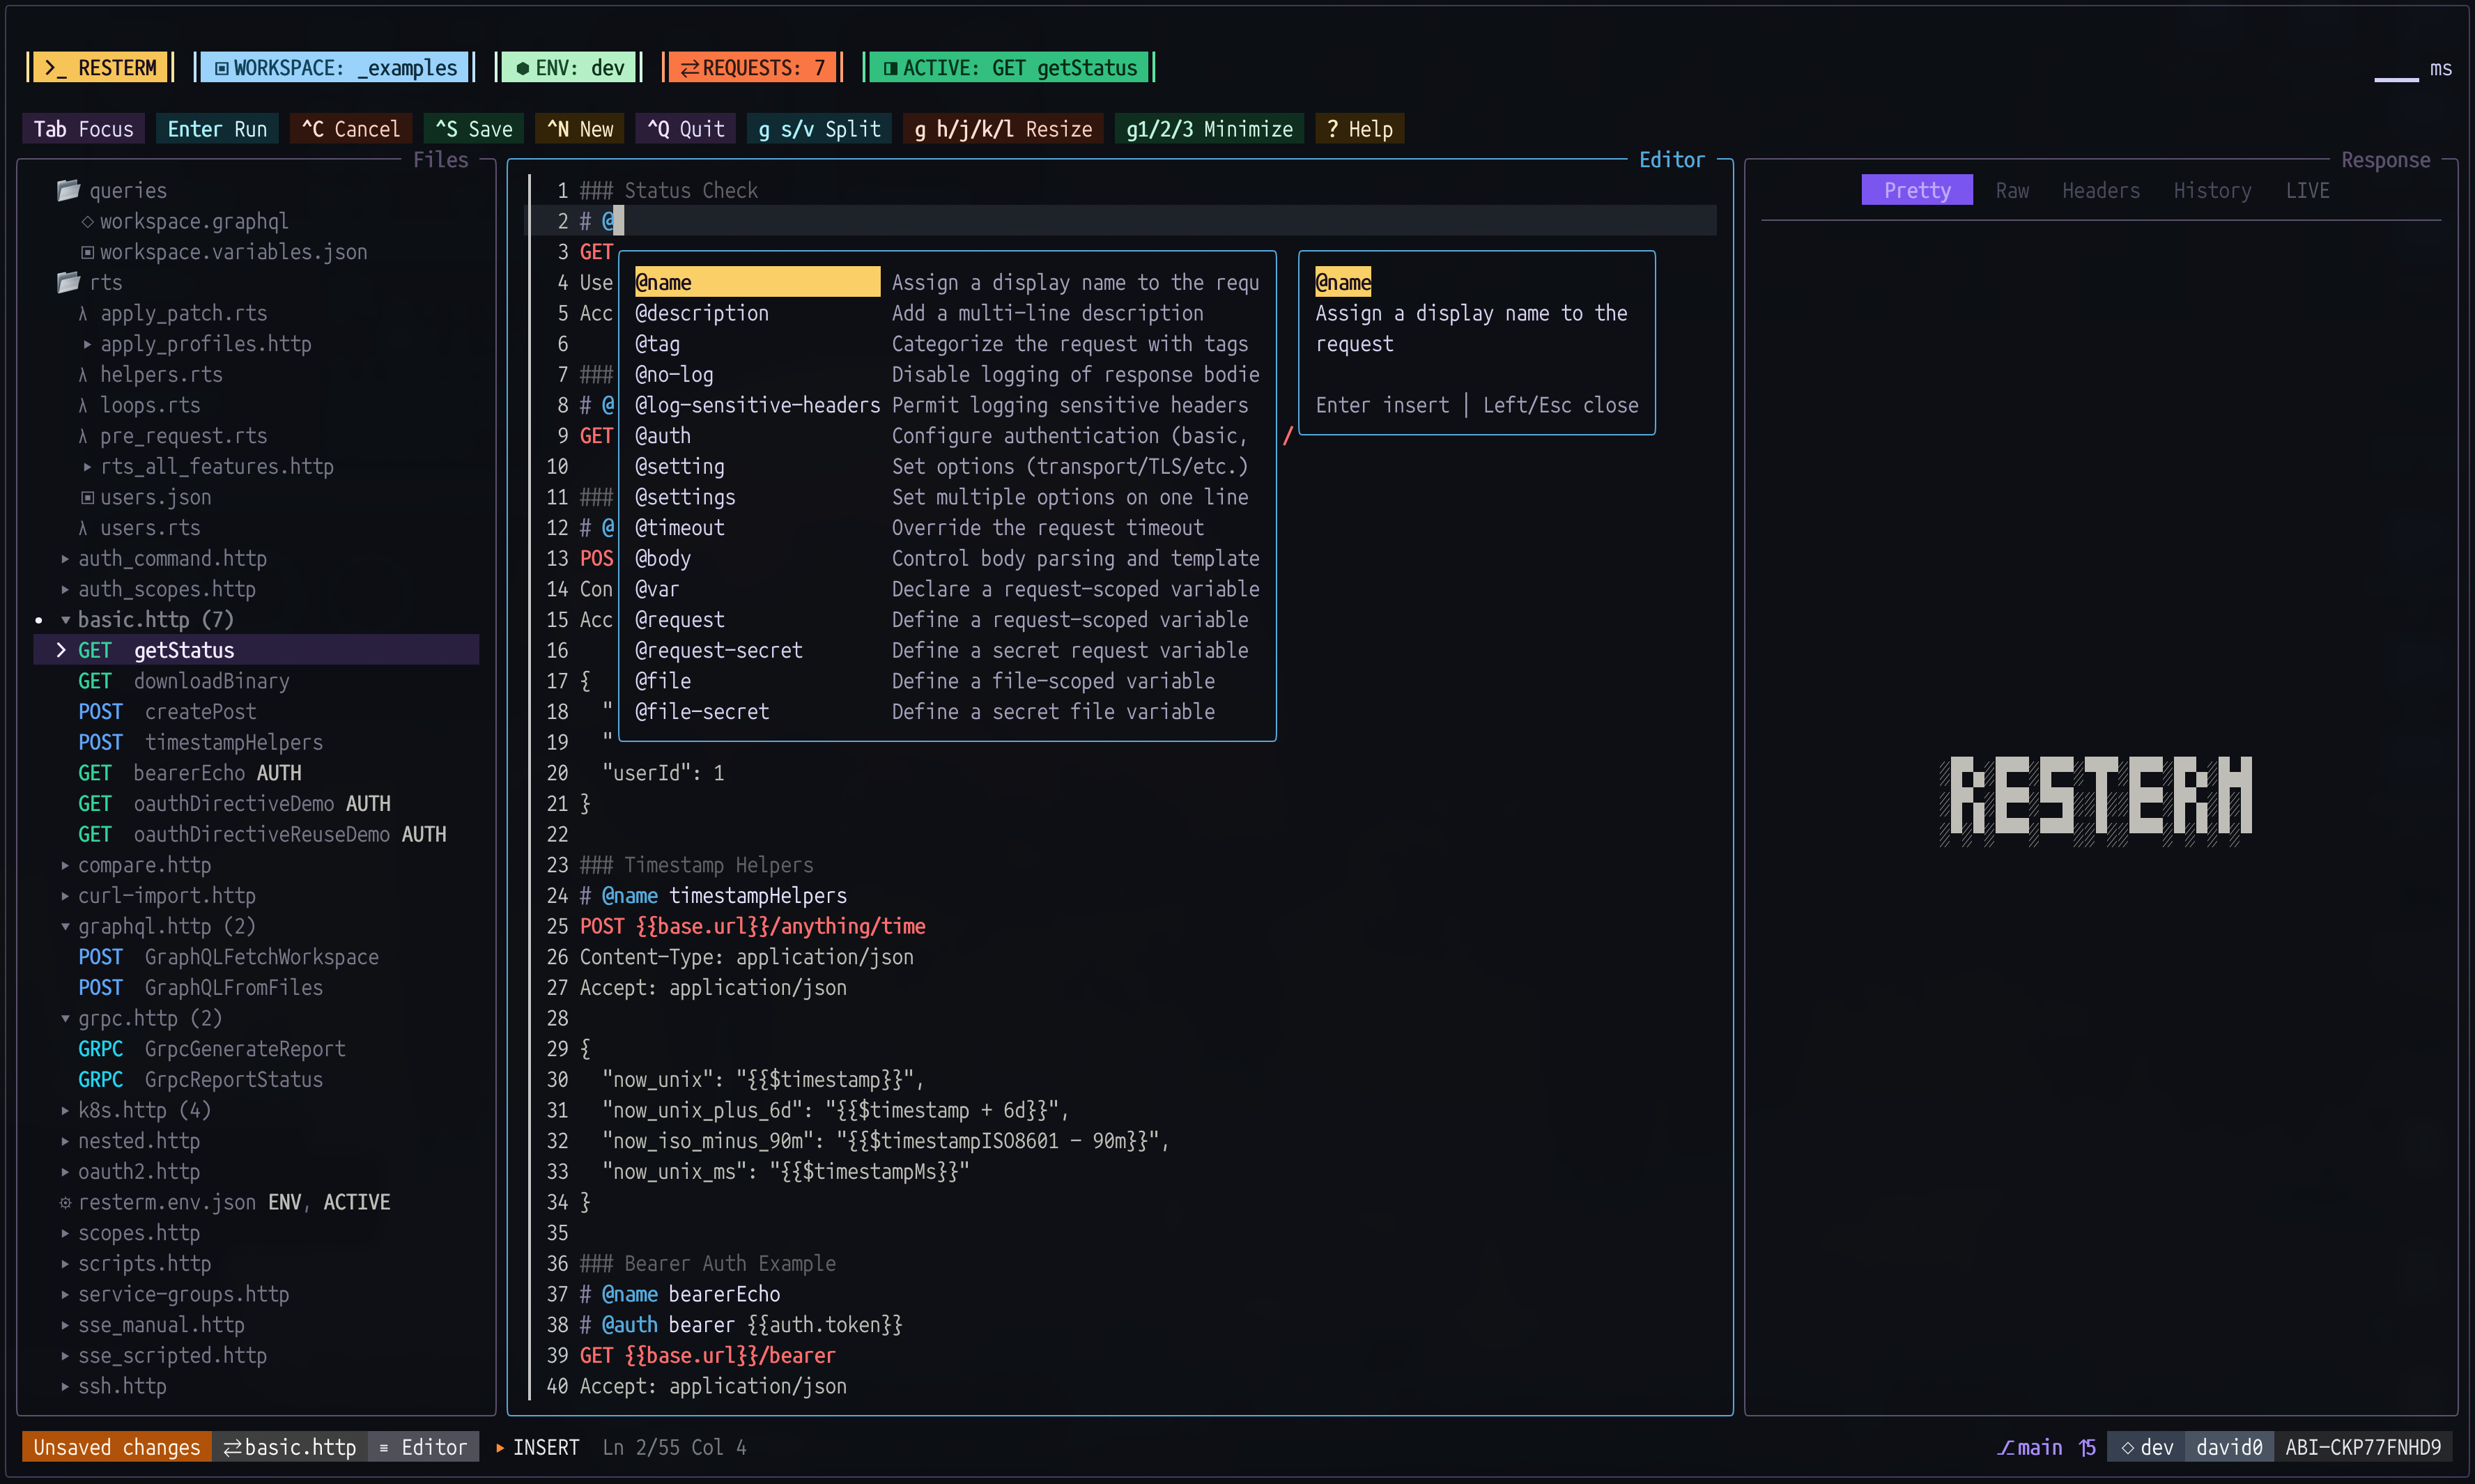
Task: Collapse grpc.http (2)
Action: [65, 1018]
